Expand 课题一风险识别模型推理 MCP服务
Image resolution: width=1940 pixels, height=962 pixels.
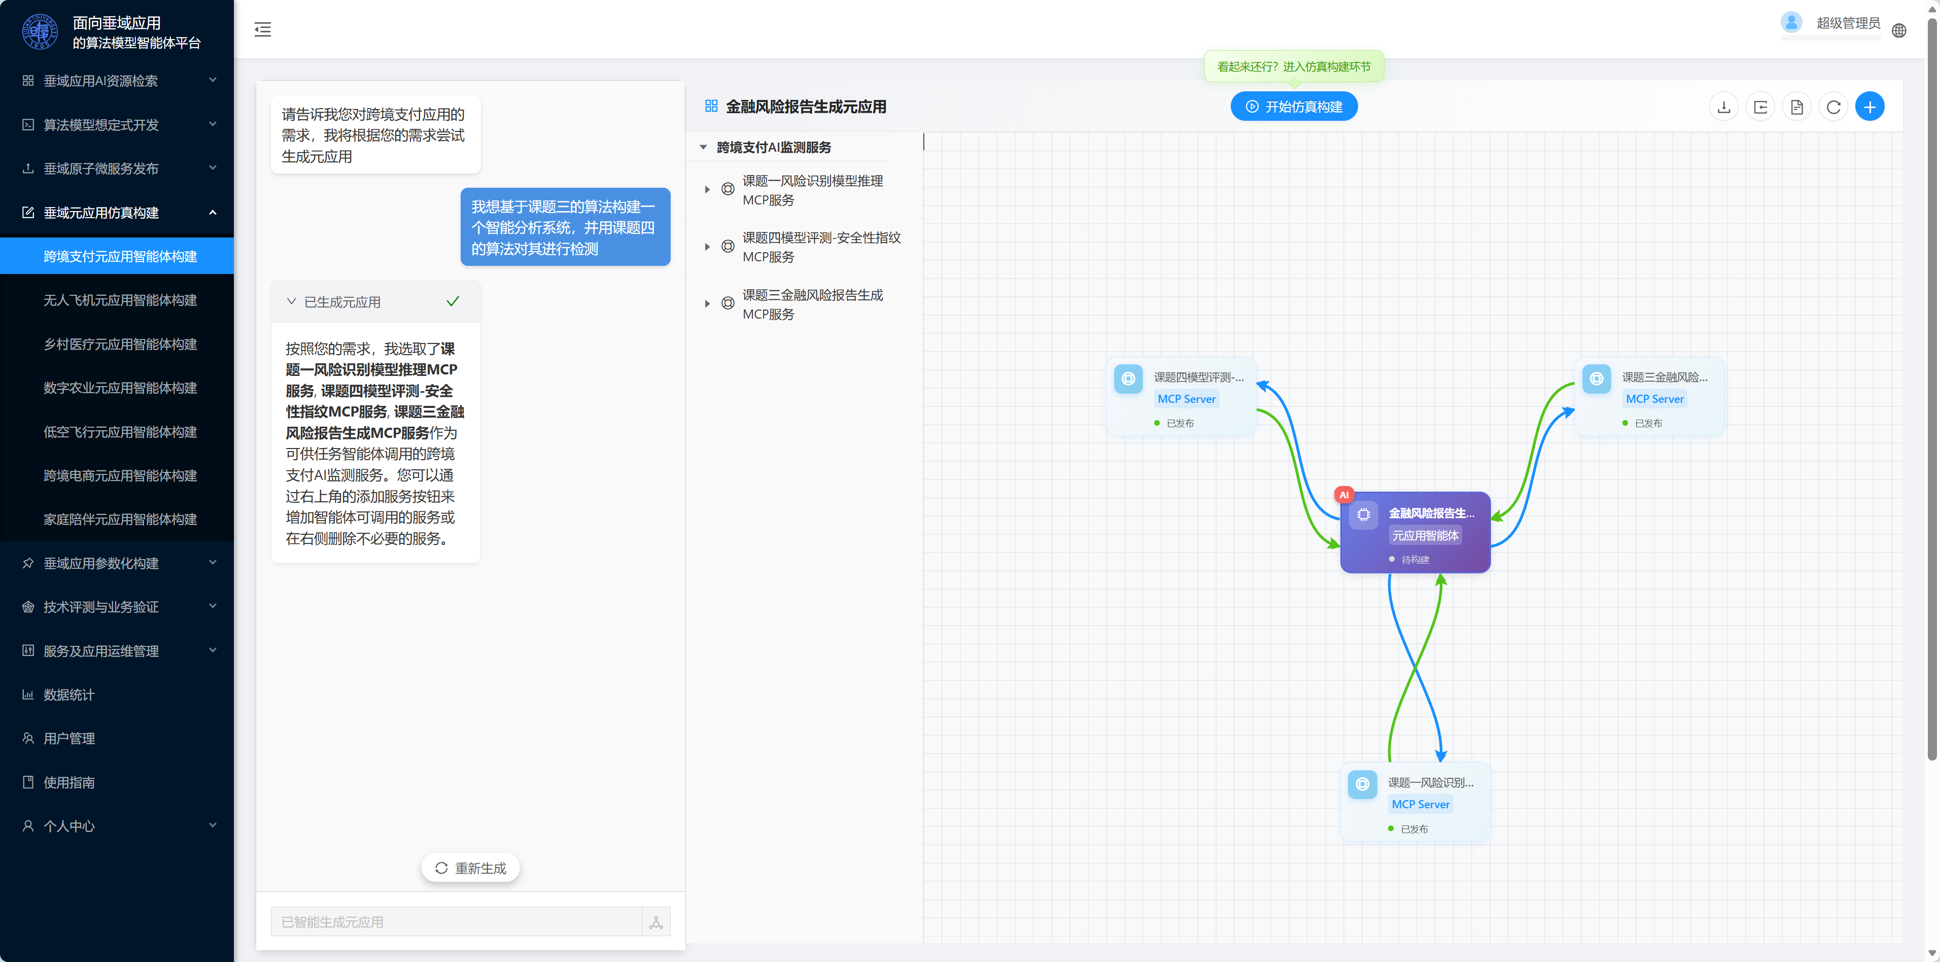pos(707,190)
